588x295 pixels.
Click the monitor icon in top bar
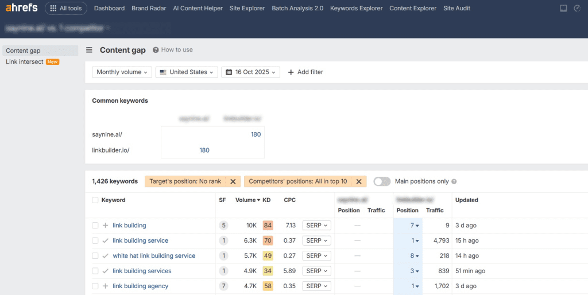[x=563, y=8]
